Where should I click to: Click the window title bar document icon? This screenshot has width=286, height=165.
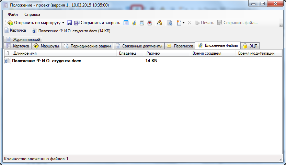coord(6,5)
